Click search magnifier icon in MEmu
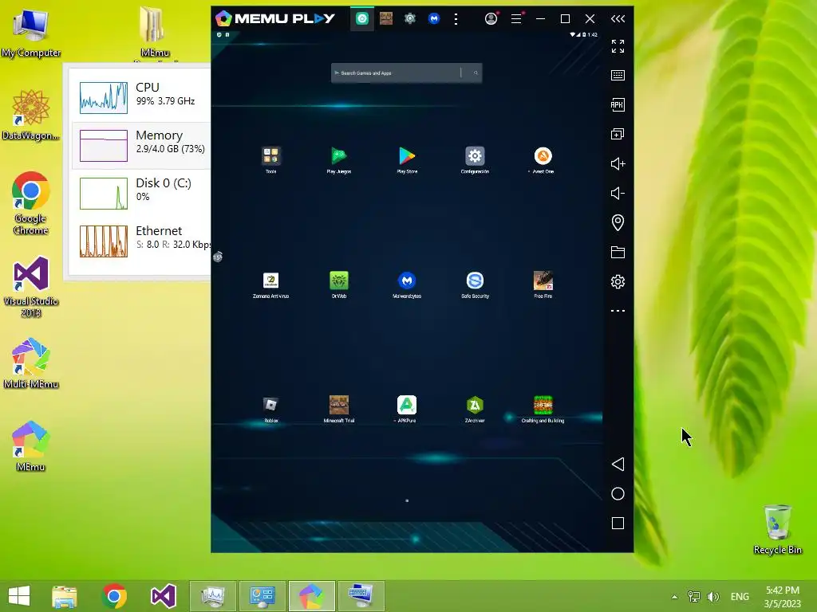 click(x=476, y=73)
